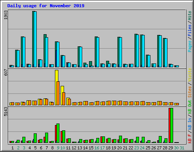Click day 4 on the x-axis
Viewport: 194px width, 152px height.
tap(30, 148)
